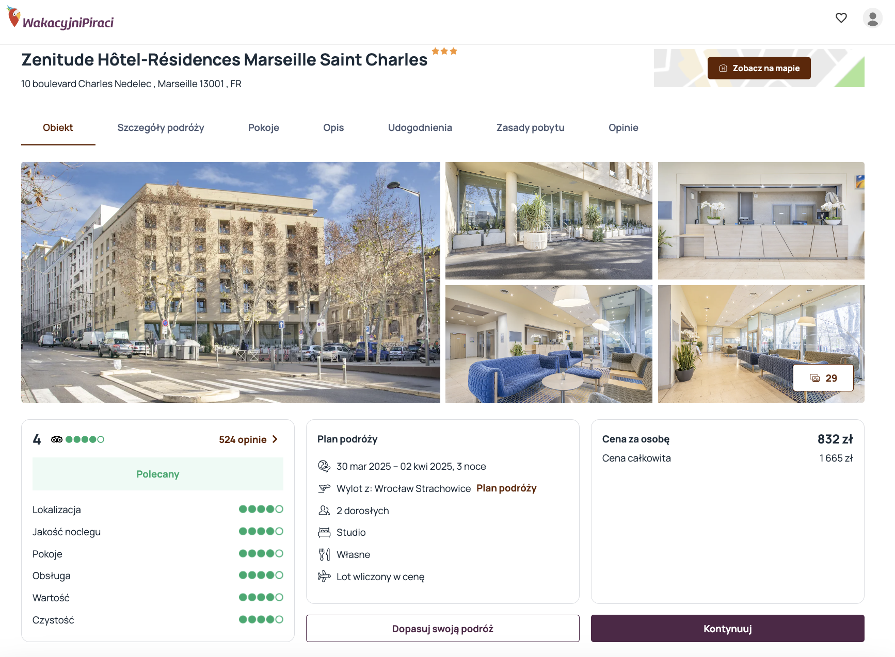Go to the Opis tab
The width and height of the screenshot is (895, 657).
pyautogui.click(x=333, y=128)
